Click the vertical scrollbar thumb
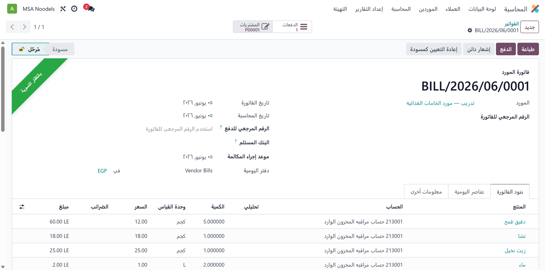The height and width of the screenshot is (270, 545). coord(3,89)
